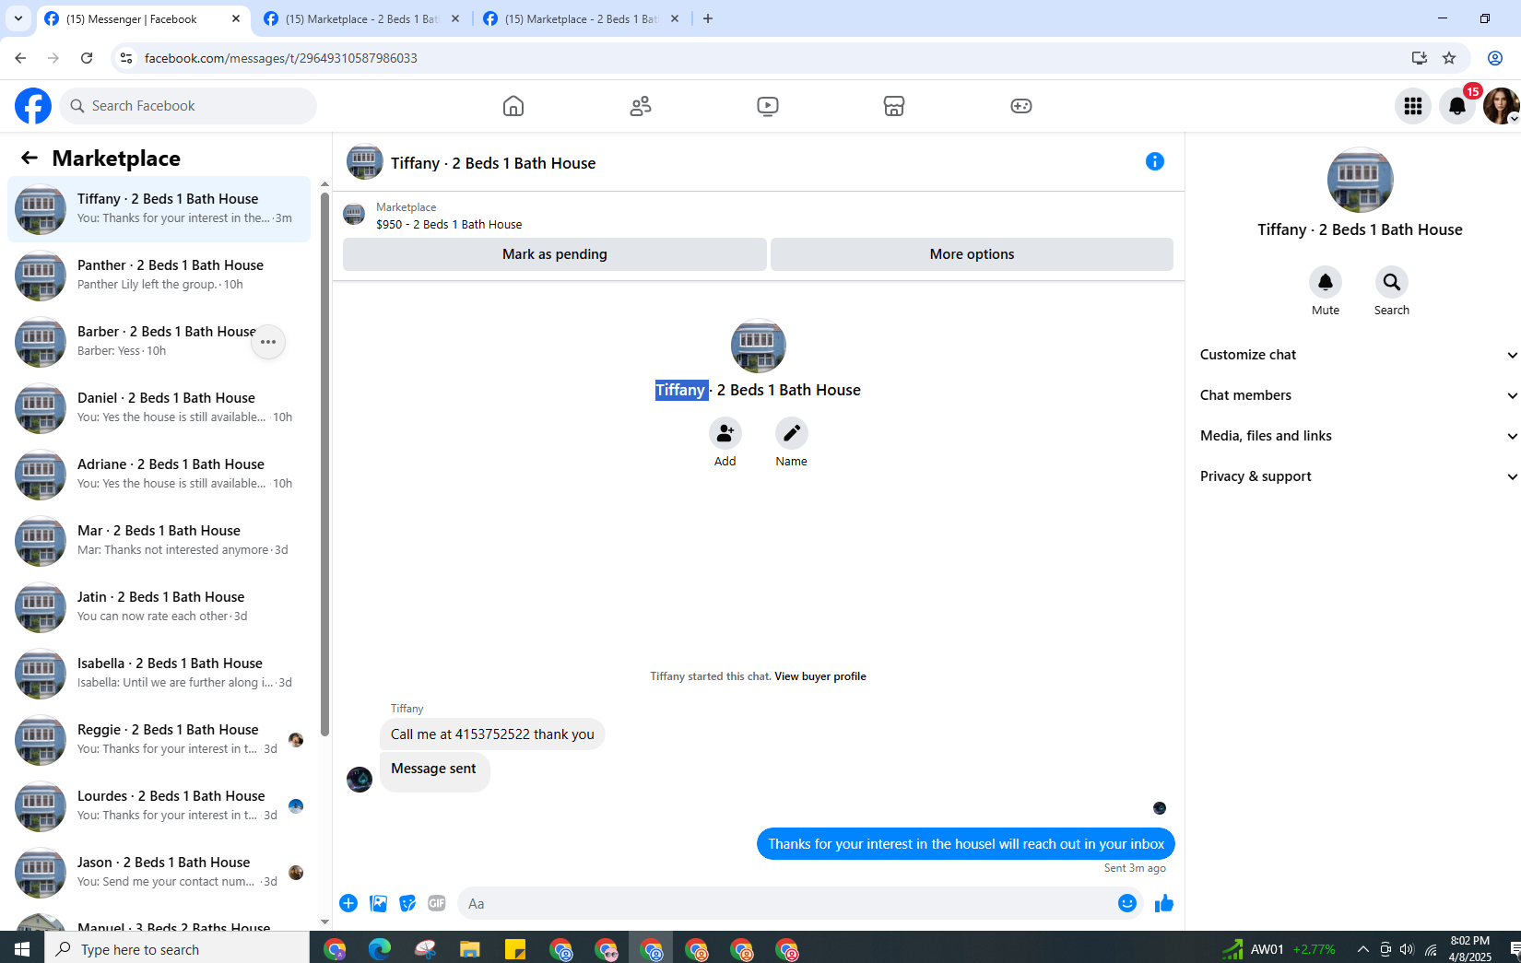Open Lourdes conversation
The height and width of the screenshot is (963, 1521).
[159, 806]
